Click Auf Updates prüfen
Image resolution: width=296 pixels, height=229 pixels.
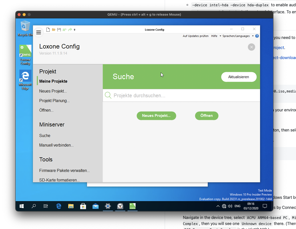click(x=196, y=36)
